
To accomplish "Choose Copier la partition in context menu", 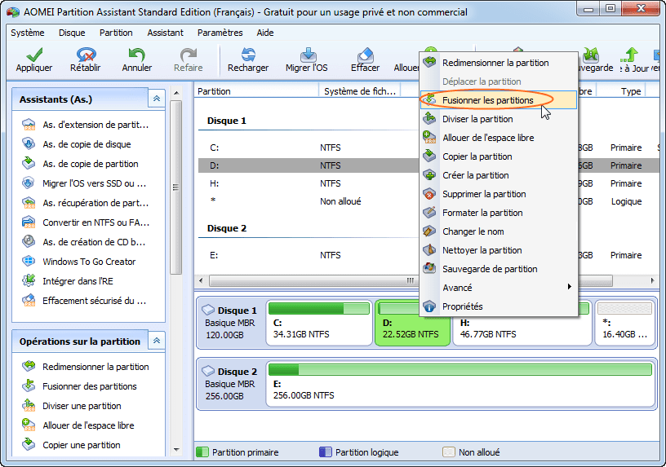I will 499,156.
